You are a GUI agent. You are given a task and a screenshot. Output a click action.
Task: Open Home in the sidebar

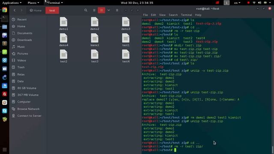(x=21, y=26)
